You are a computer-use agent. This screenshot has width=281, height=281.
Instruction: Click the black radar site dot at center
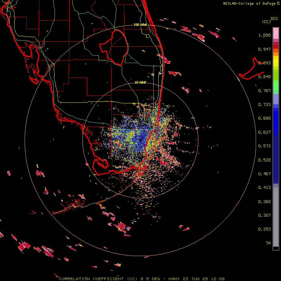pyautogui.click(x=140, y=140)
